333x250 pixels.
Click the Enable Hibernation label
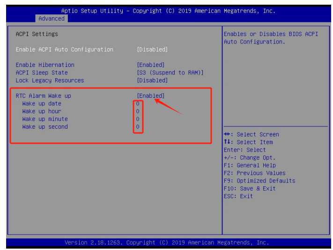pos(45,65)
